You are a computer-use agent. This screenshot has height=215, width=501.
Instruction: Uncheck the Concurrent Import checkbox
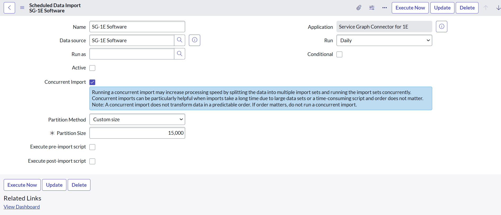[92, 82]
